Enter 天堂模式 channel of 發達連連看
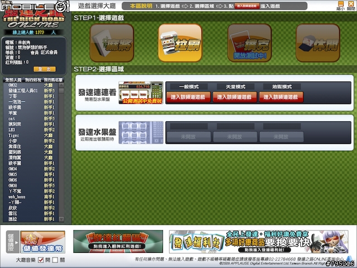This screenshot has height=268, width=357. coord(234,97)
